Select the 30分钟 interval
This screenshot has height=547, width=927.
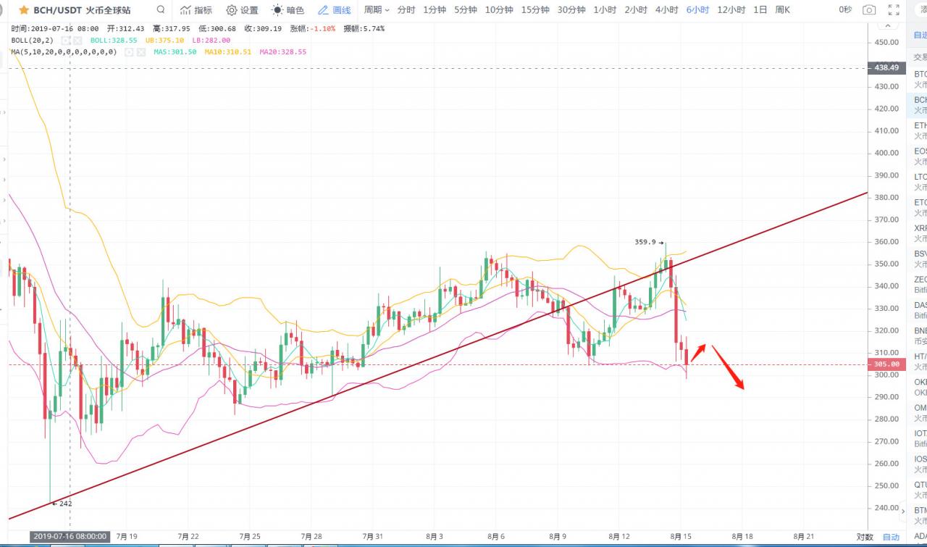[571, 10]
